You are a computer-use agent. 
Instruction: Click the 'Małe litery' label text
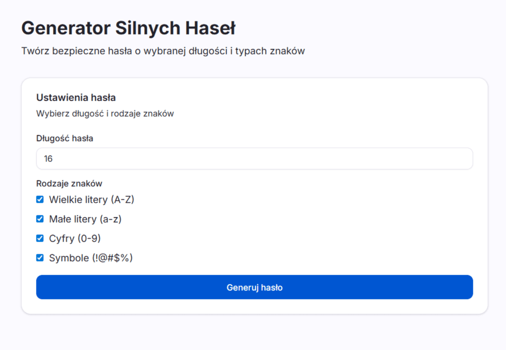coord(73,219)
